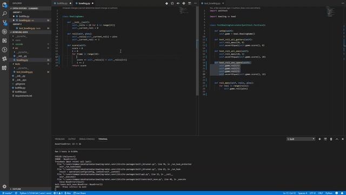
Task: Open the Source Control view
Action: [4, 23]
